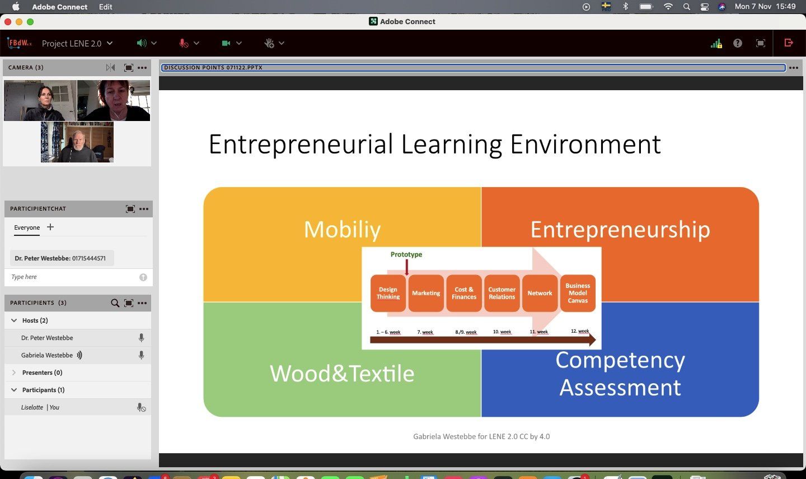
Task: Switch to the Everyone chat tab
Action: 27,227
